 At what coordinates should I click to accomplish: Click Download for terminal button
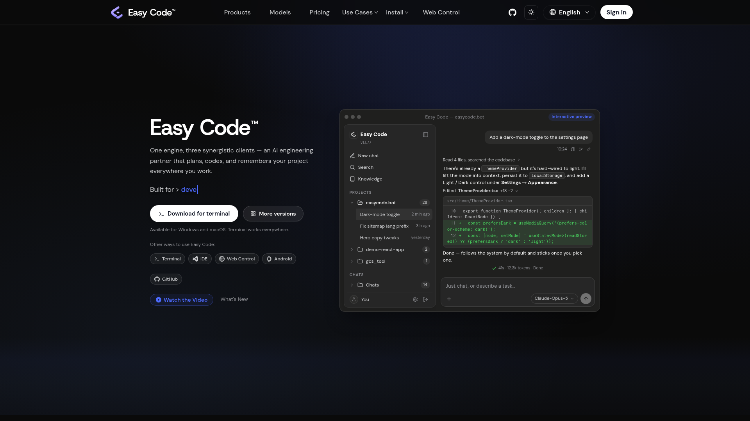194,214
